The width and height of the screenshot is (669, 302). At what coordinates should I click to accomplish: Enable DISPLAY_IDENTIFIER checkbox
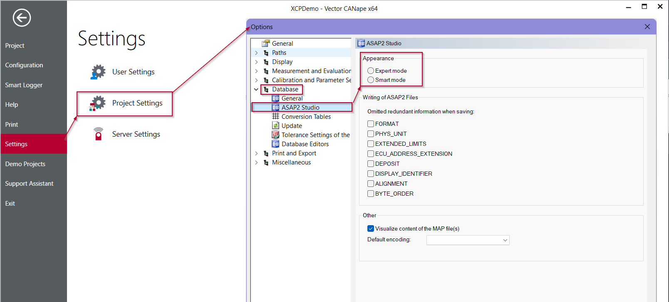[371, 174]
